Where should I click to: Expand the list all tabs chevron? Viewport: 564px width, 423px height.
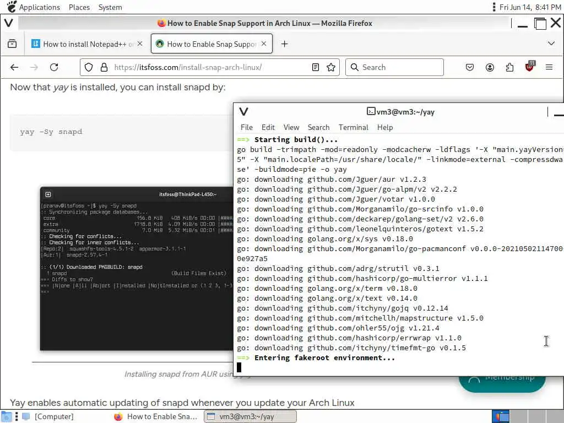click(551, 44)
